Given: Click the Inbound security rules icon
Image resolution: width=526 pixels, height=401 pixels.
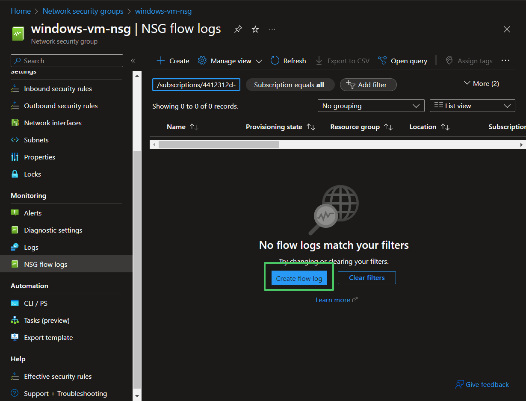Looking at the screenshot, I should point(15,88).
